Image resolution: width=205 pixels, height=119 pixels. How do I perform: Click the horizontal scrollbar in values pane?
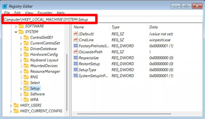coord(138,114)
